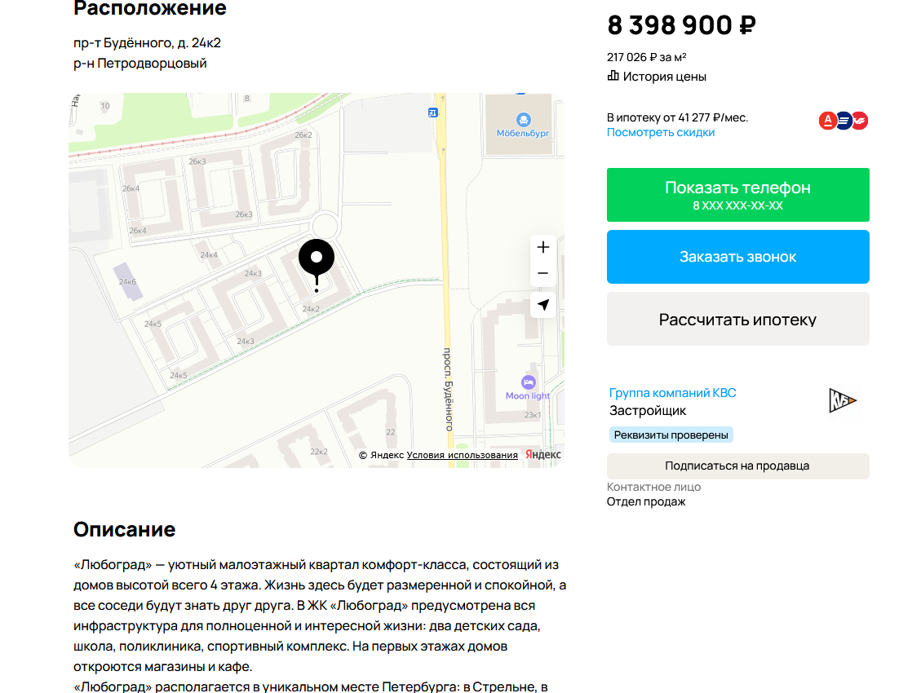Screen dimensions: 921x693
Task: Click the KBC developer logo
Action: click(843, 401)
